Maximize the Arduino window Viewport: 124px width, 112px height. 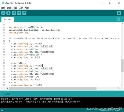click(110, 3)
